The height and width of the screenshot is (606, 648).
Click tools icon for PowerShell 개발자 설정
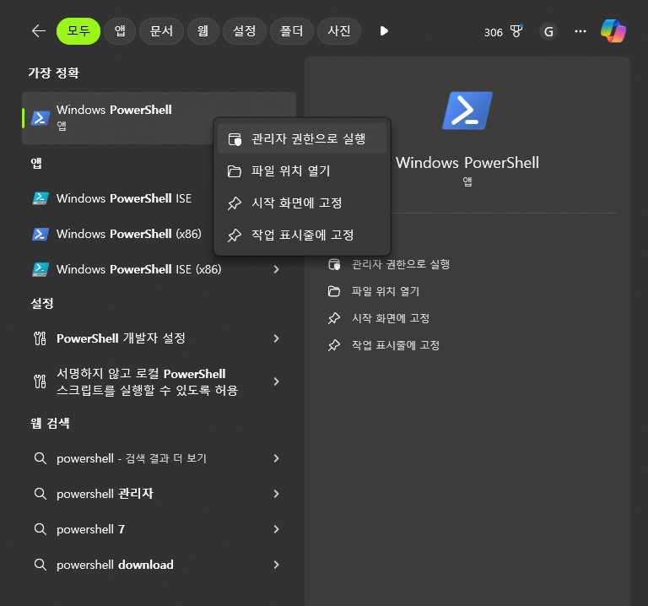[40, 338]
